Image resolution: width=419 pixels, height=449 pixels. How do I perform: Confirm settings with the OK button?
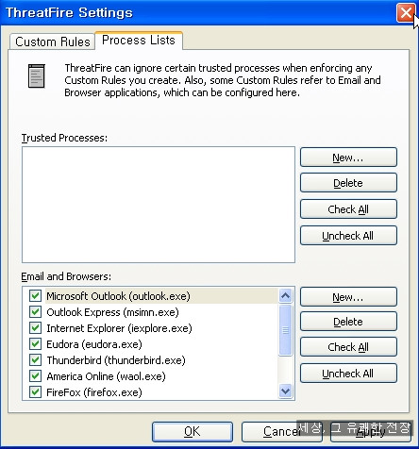tap(193, 432)
